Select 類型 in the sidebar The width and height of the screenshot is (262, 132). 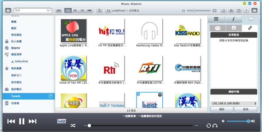tap(14, 28)
